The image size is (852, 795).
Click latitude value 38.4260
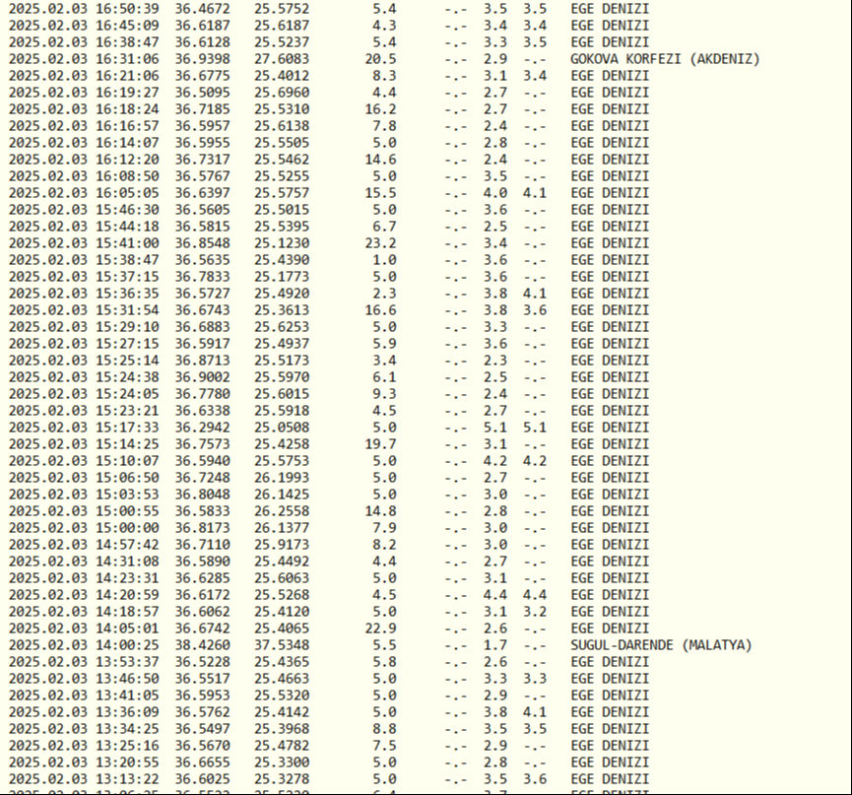pyautogui.click(x=203, y=644)
